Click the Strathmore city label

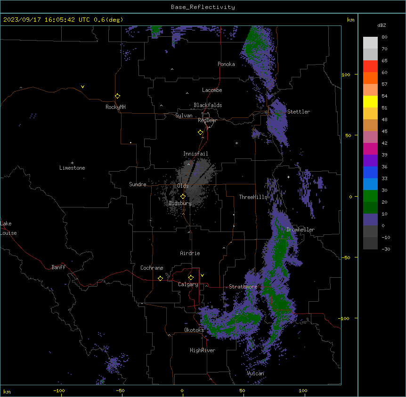click(243, 287)
